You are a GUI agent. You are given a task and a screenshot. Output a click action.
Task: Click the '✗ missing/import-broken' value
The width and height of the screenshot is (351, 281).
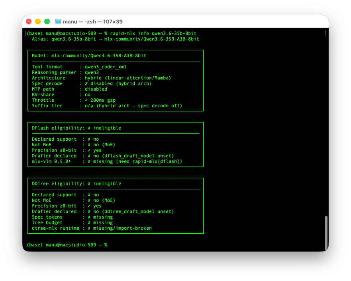click(120, 228)
